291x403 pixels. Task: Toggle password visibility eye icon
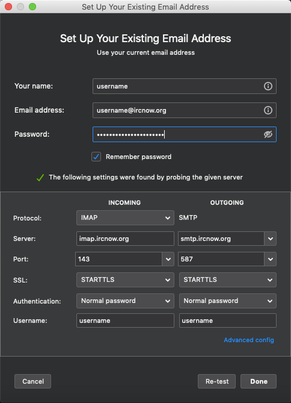268,134
